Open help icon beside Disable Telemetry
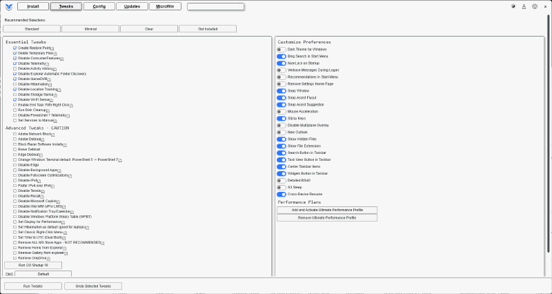552x294 pixels. 47,64
